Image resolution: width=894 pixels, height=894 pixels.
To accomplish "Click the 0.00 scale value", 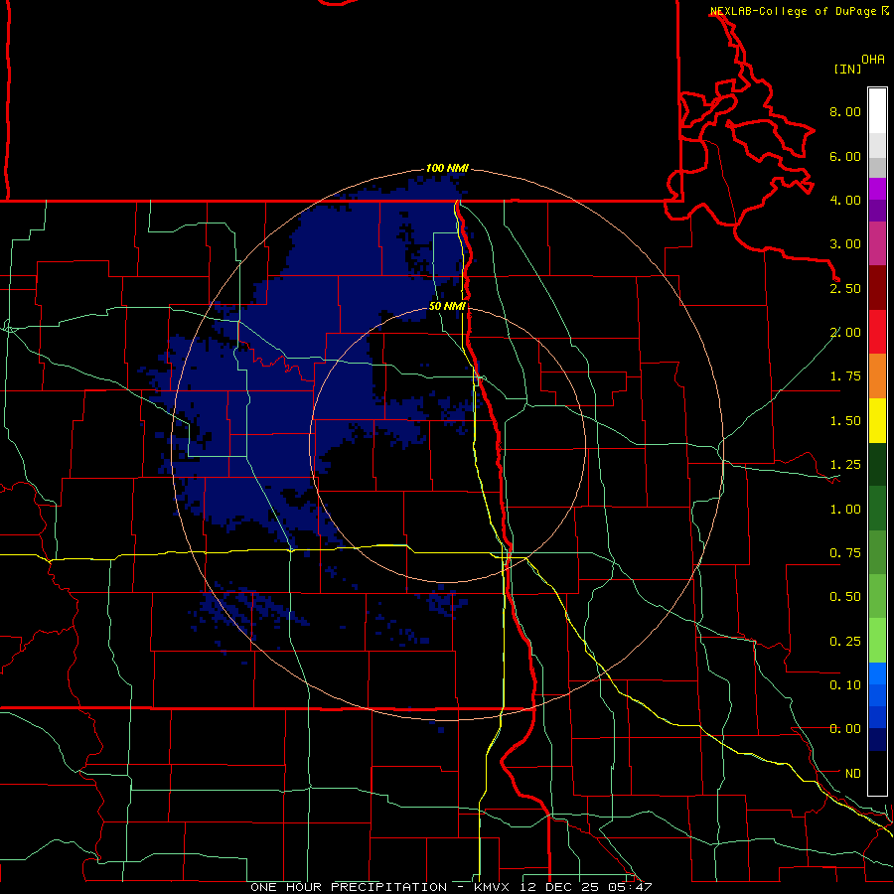I will pyautogui.click(x=845, y=729).
